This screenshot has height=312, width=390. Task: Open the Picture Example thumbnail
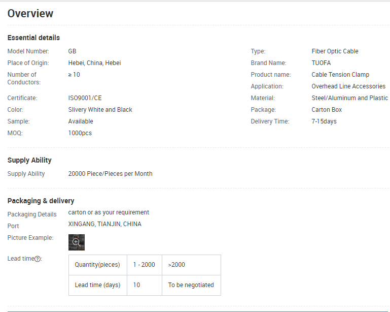click(77, 242)
